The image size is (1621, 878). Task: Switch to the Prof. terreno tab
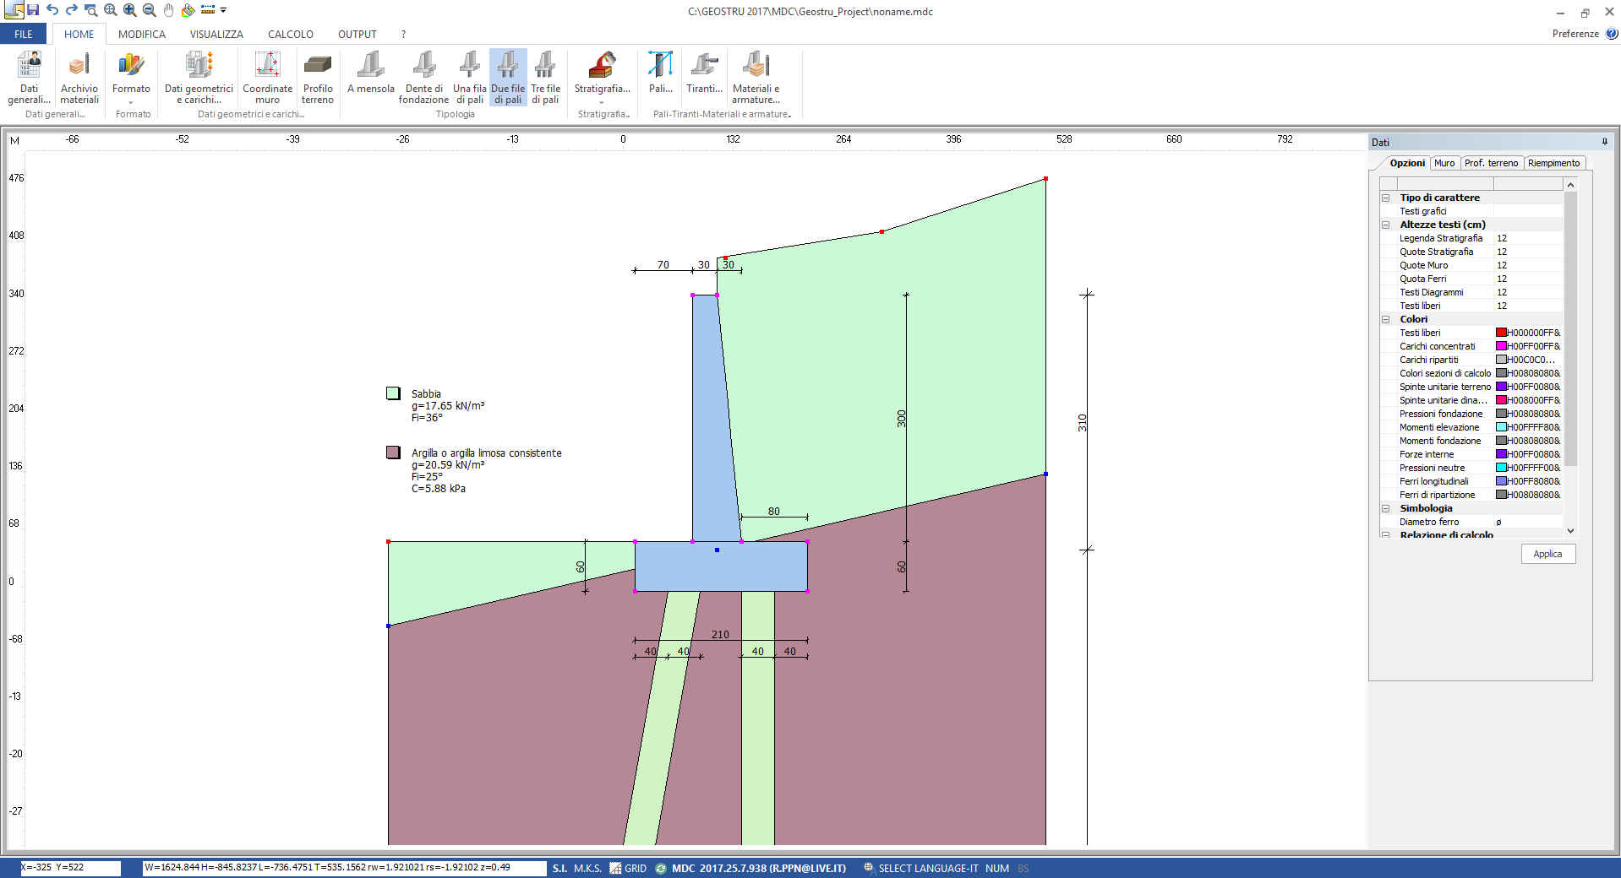pos(1492,163)
